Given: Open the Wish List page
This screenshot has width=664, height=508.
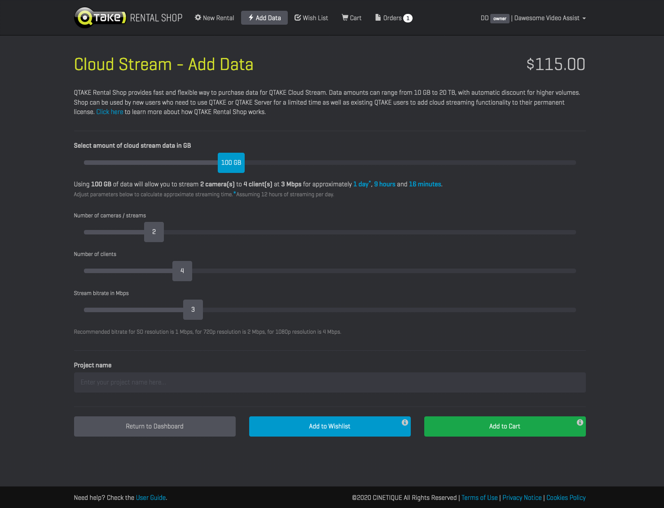Looking at the screenshot, I should [311, 18].
